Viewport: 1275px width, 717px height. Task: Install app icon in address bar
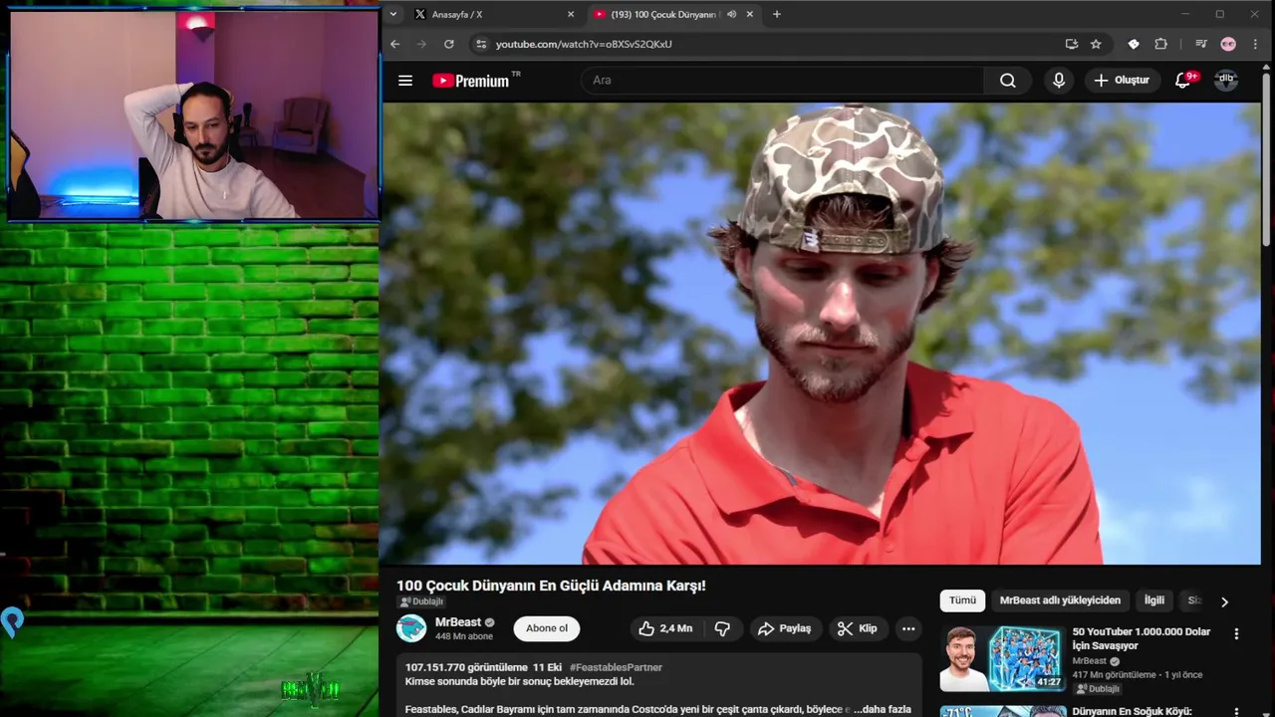pyautogui.click(x=1072, y=44)
